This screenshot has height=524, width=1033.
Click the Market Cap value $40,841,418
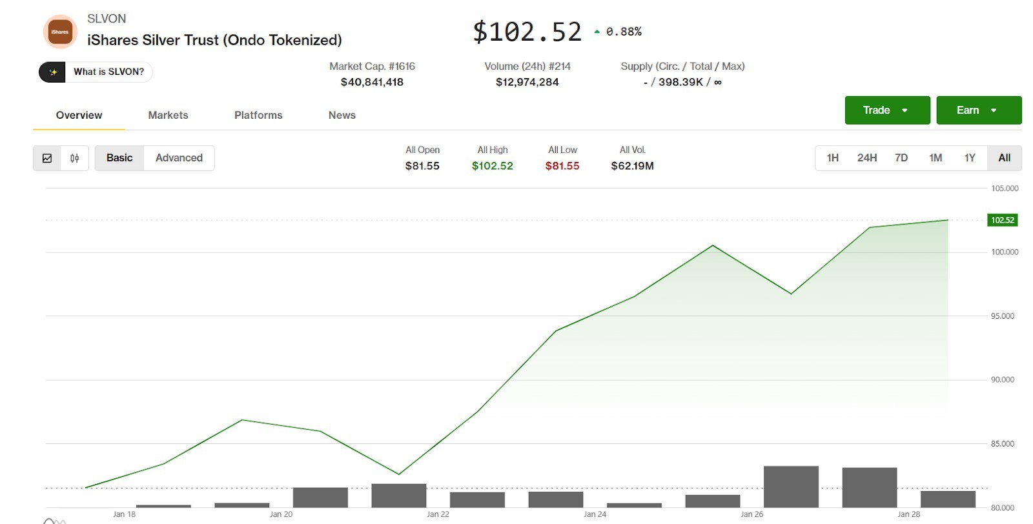[372, 82]
